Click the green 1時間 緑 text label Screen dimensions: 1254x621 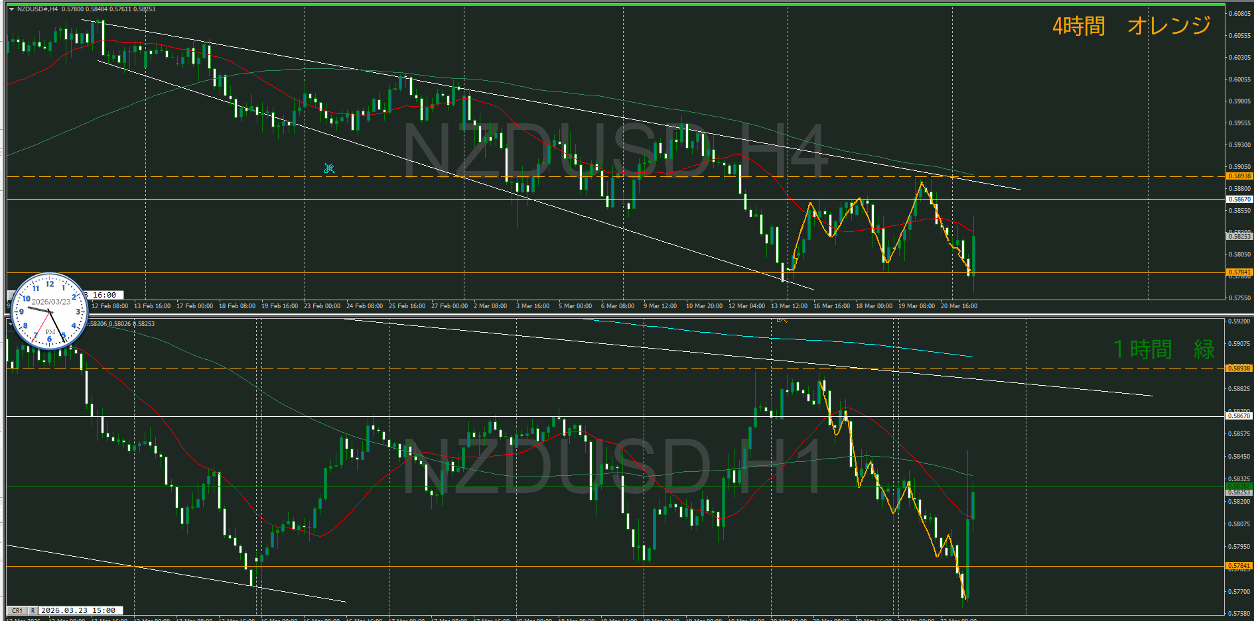pos(1164,349)
